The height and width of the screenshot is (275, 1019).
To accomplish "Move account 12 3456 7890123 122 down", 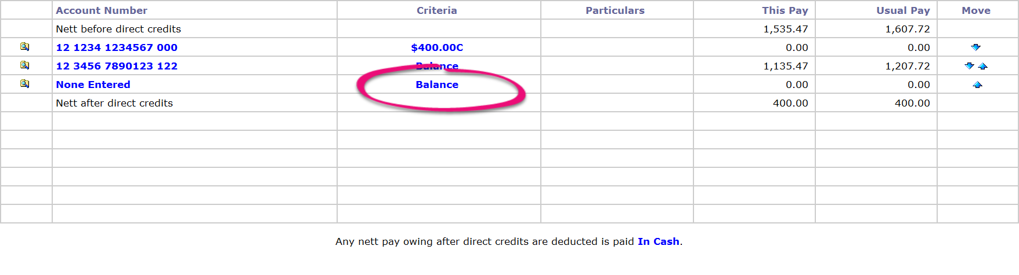I will tap(969, 66).
